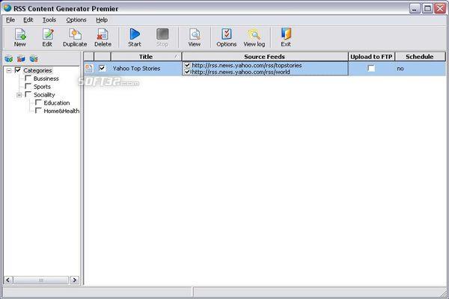Viewport: 449px width, 299px height.
Task: Exit the application via the Exit icon
Action: point(286,37)
